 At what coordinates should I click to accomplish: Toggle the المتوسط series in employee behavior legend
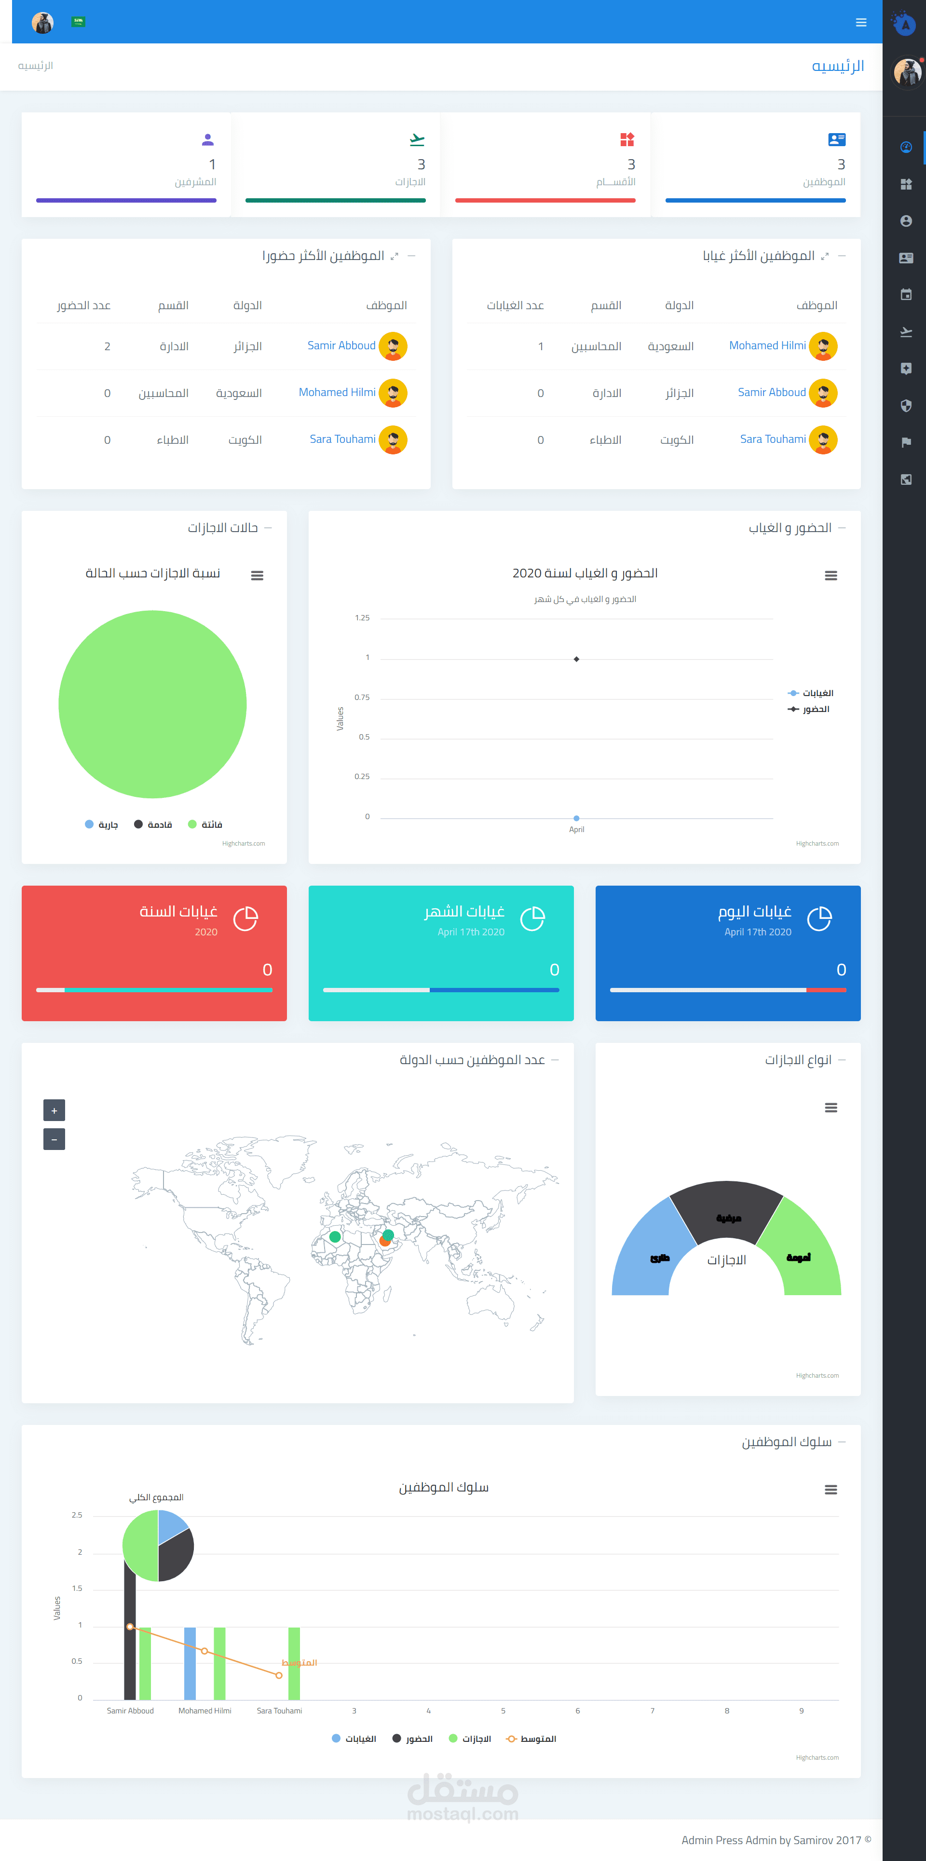531,1739
